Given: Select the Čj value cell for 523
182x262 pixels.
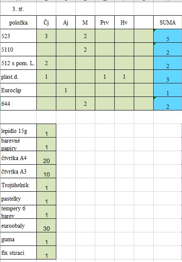Looking at the screenshot, I should [x=46, y=36].
